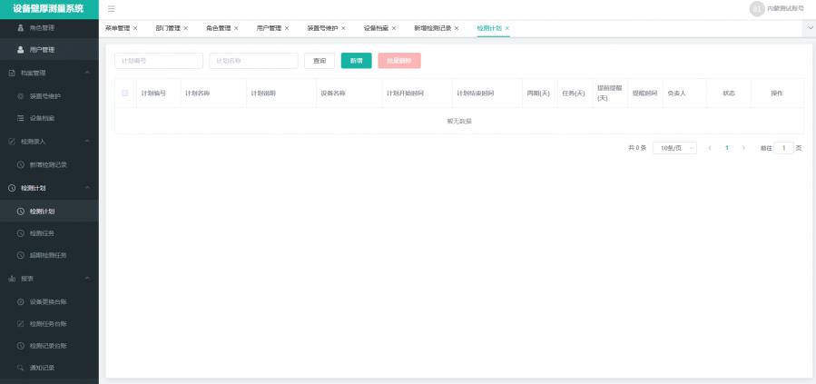Open the tabs overflow dropdown arrow

(x=809, y=28)
